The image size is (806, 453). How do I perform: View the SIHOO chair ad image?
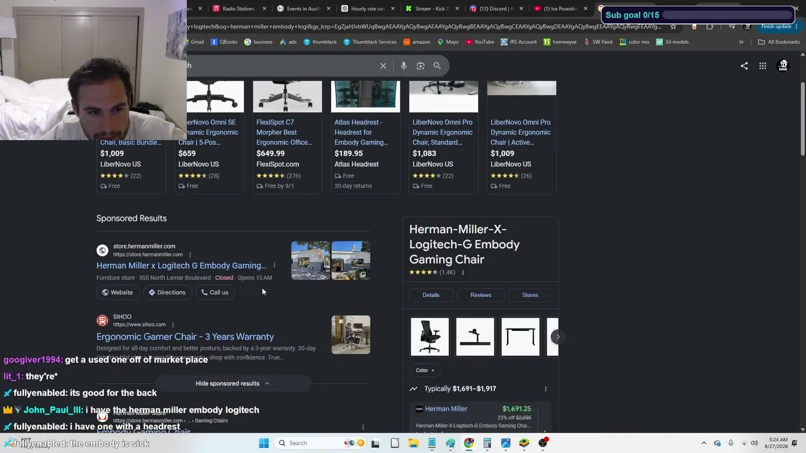coord(351,335)
